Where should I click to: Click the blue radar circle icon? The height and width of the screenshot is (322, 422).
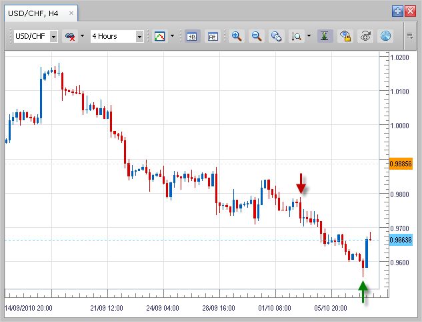(385, 36)
